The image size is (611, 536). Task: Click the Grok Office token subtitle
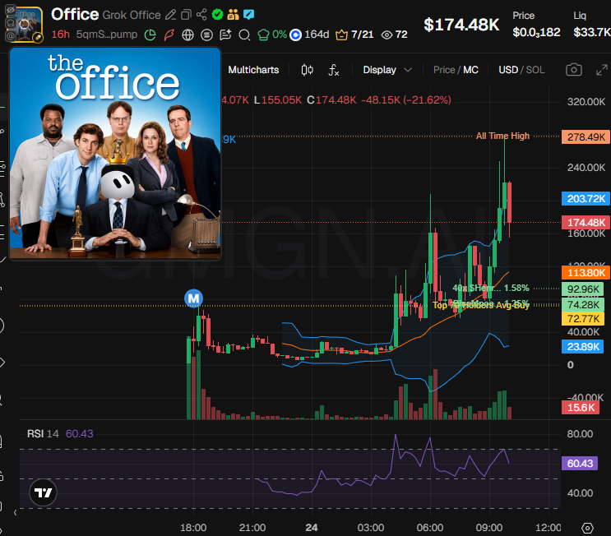click(x=132, y=15)
